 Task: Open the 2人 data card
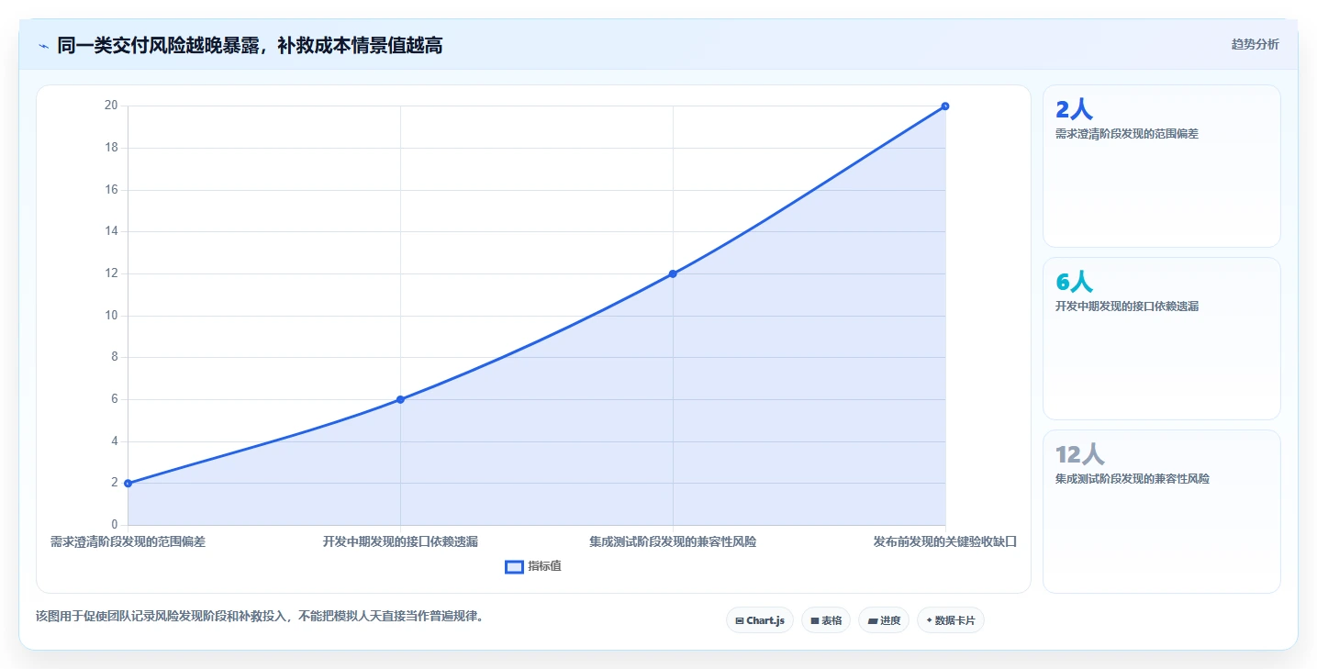point(1161,166)
